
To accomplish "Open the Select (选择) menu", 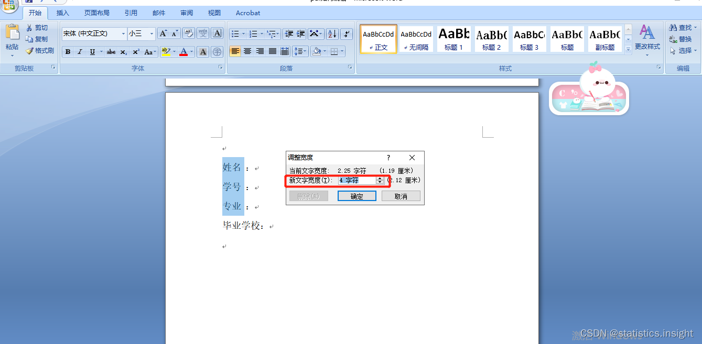I will click(684, 51).
